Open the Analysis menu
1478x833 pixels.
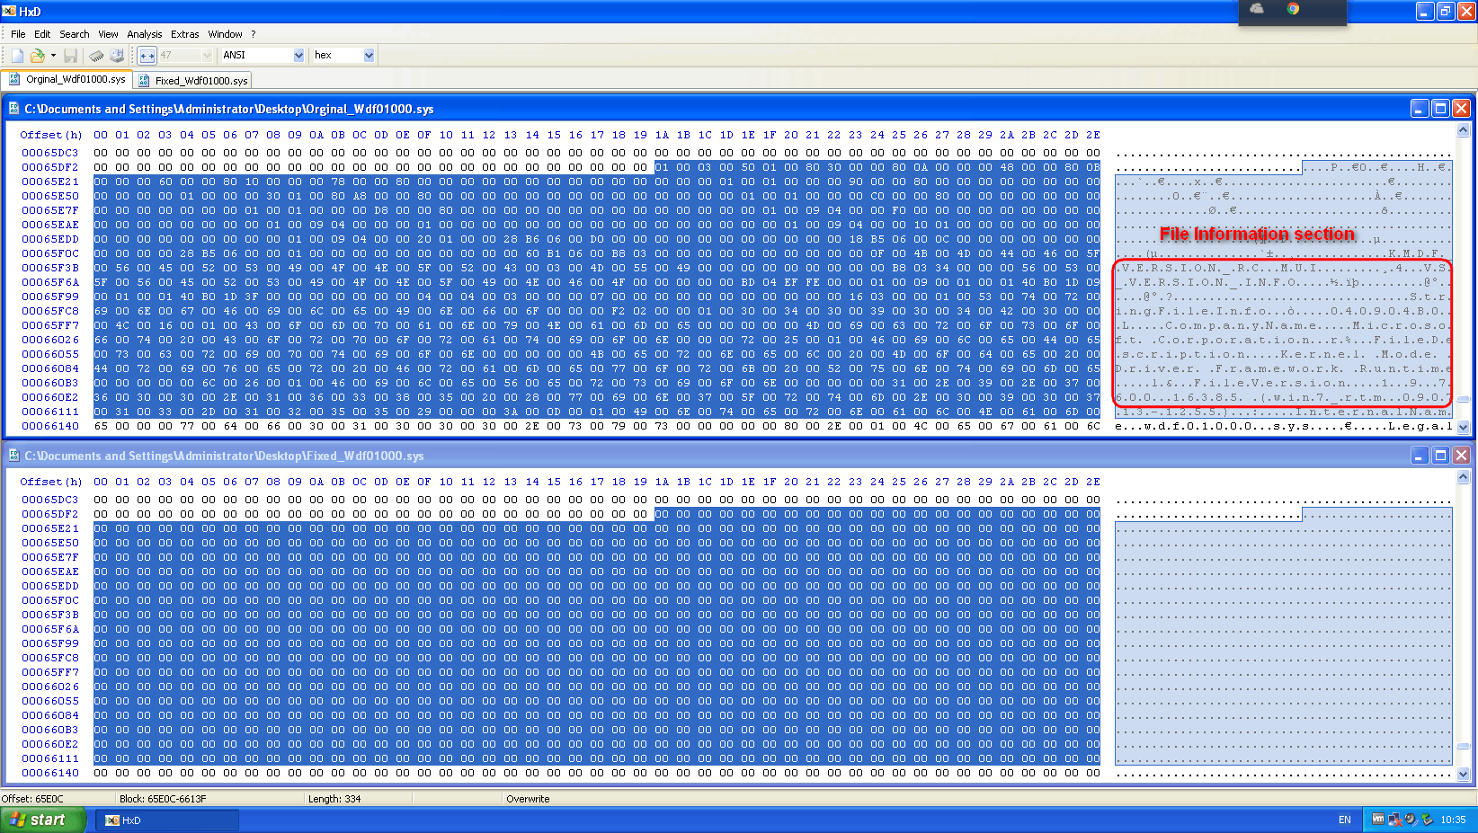[144, 34]
